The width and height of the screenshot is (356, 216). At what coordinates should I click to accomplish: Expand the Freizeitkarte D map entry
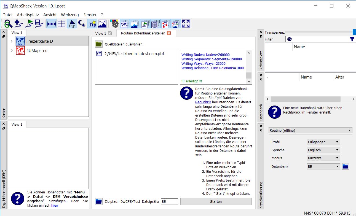click(x=12, y=41)
